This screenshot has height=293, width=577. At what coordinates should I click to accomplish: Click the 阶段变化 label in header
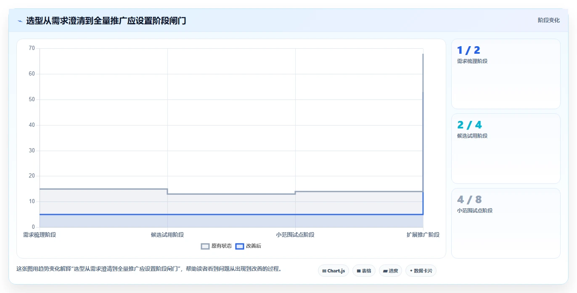(x=548, y=20)
